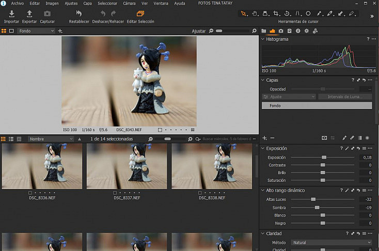The height and width of the screenshot is (251, 379).
Task: Select the apply adjustments arrow tool
Action: pos(341,13)
